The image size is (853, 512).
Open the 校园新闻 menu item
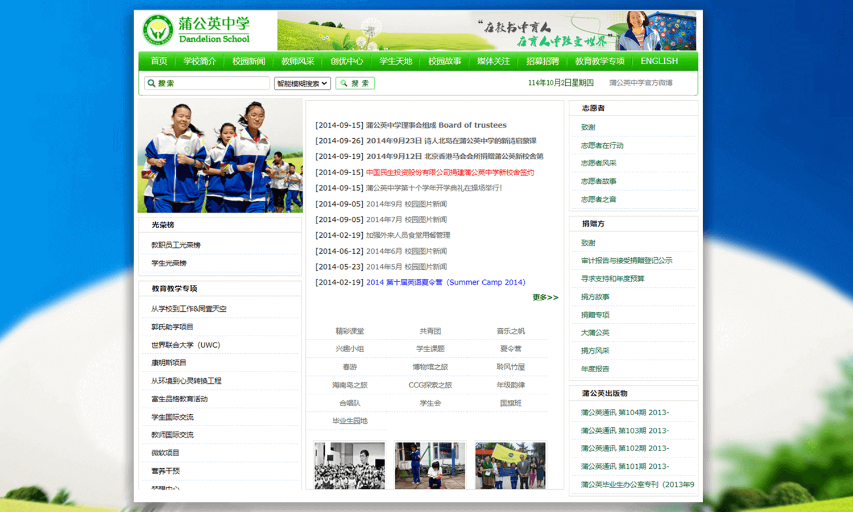click(x=249, y=61)
